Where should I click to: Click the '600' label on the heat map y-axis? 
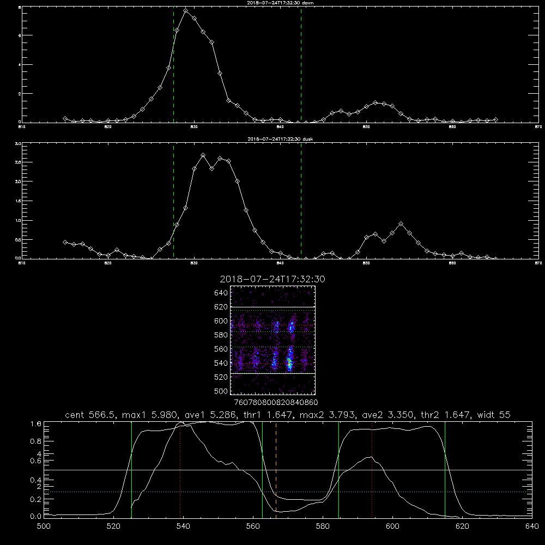(x=221, y=321)
